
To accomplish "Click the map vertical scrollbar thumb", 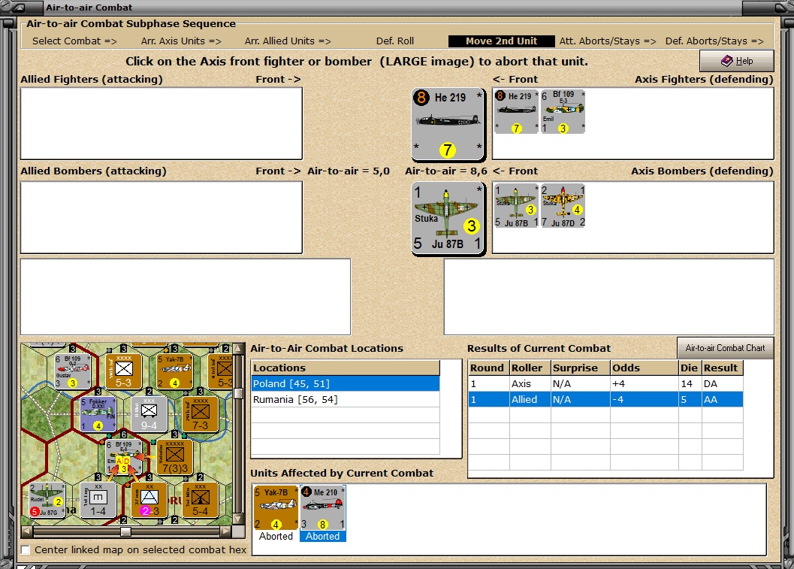I will point(238,394).
